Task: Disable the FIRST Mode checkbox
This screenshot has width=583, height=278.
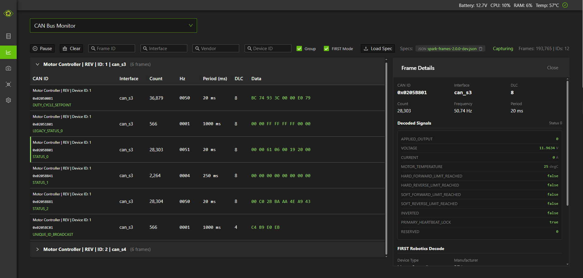Action: (327, 49)
